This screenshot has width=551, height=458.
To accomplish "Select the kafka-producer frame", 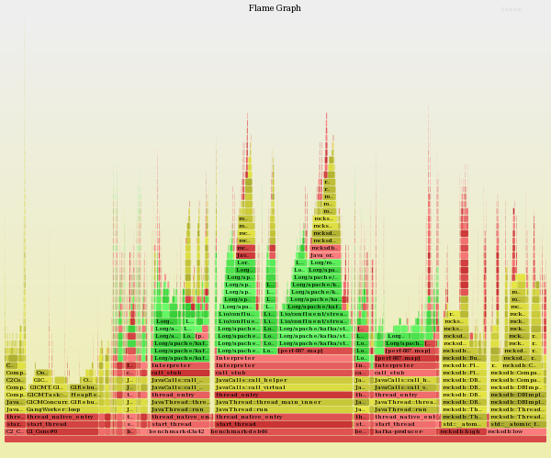I will (x=405, y=431).
